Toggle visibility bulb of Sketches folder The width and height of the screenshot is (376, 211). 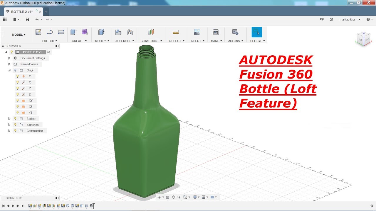click(15, 125)
